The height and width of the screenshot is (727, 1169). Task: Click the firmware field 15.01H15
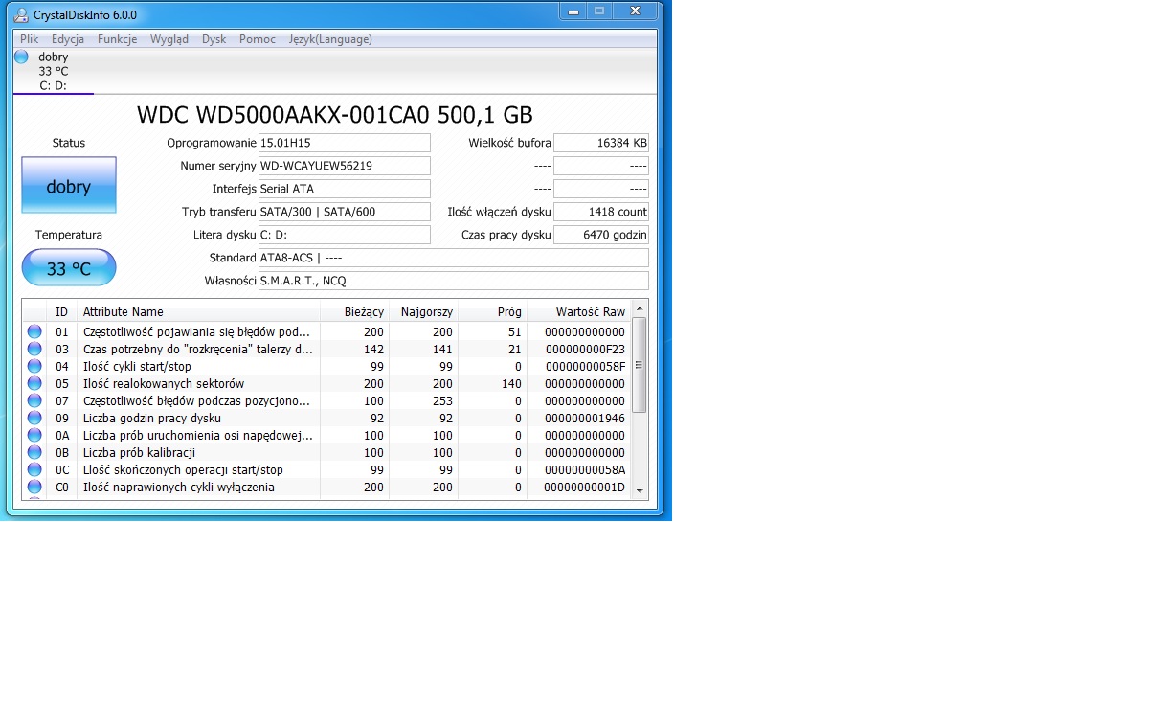pyautogui.click(x=345, y=143)
